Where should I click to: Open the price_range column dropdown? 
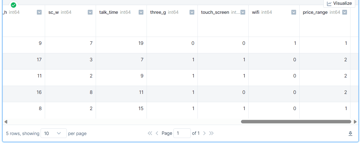pos(345,12)
